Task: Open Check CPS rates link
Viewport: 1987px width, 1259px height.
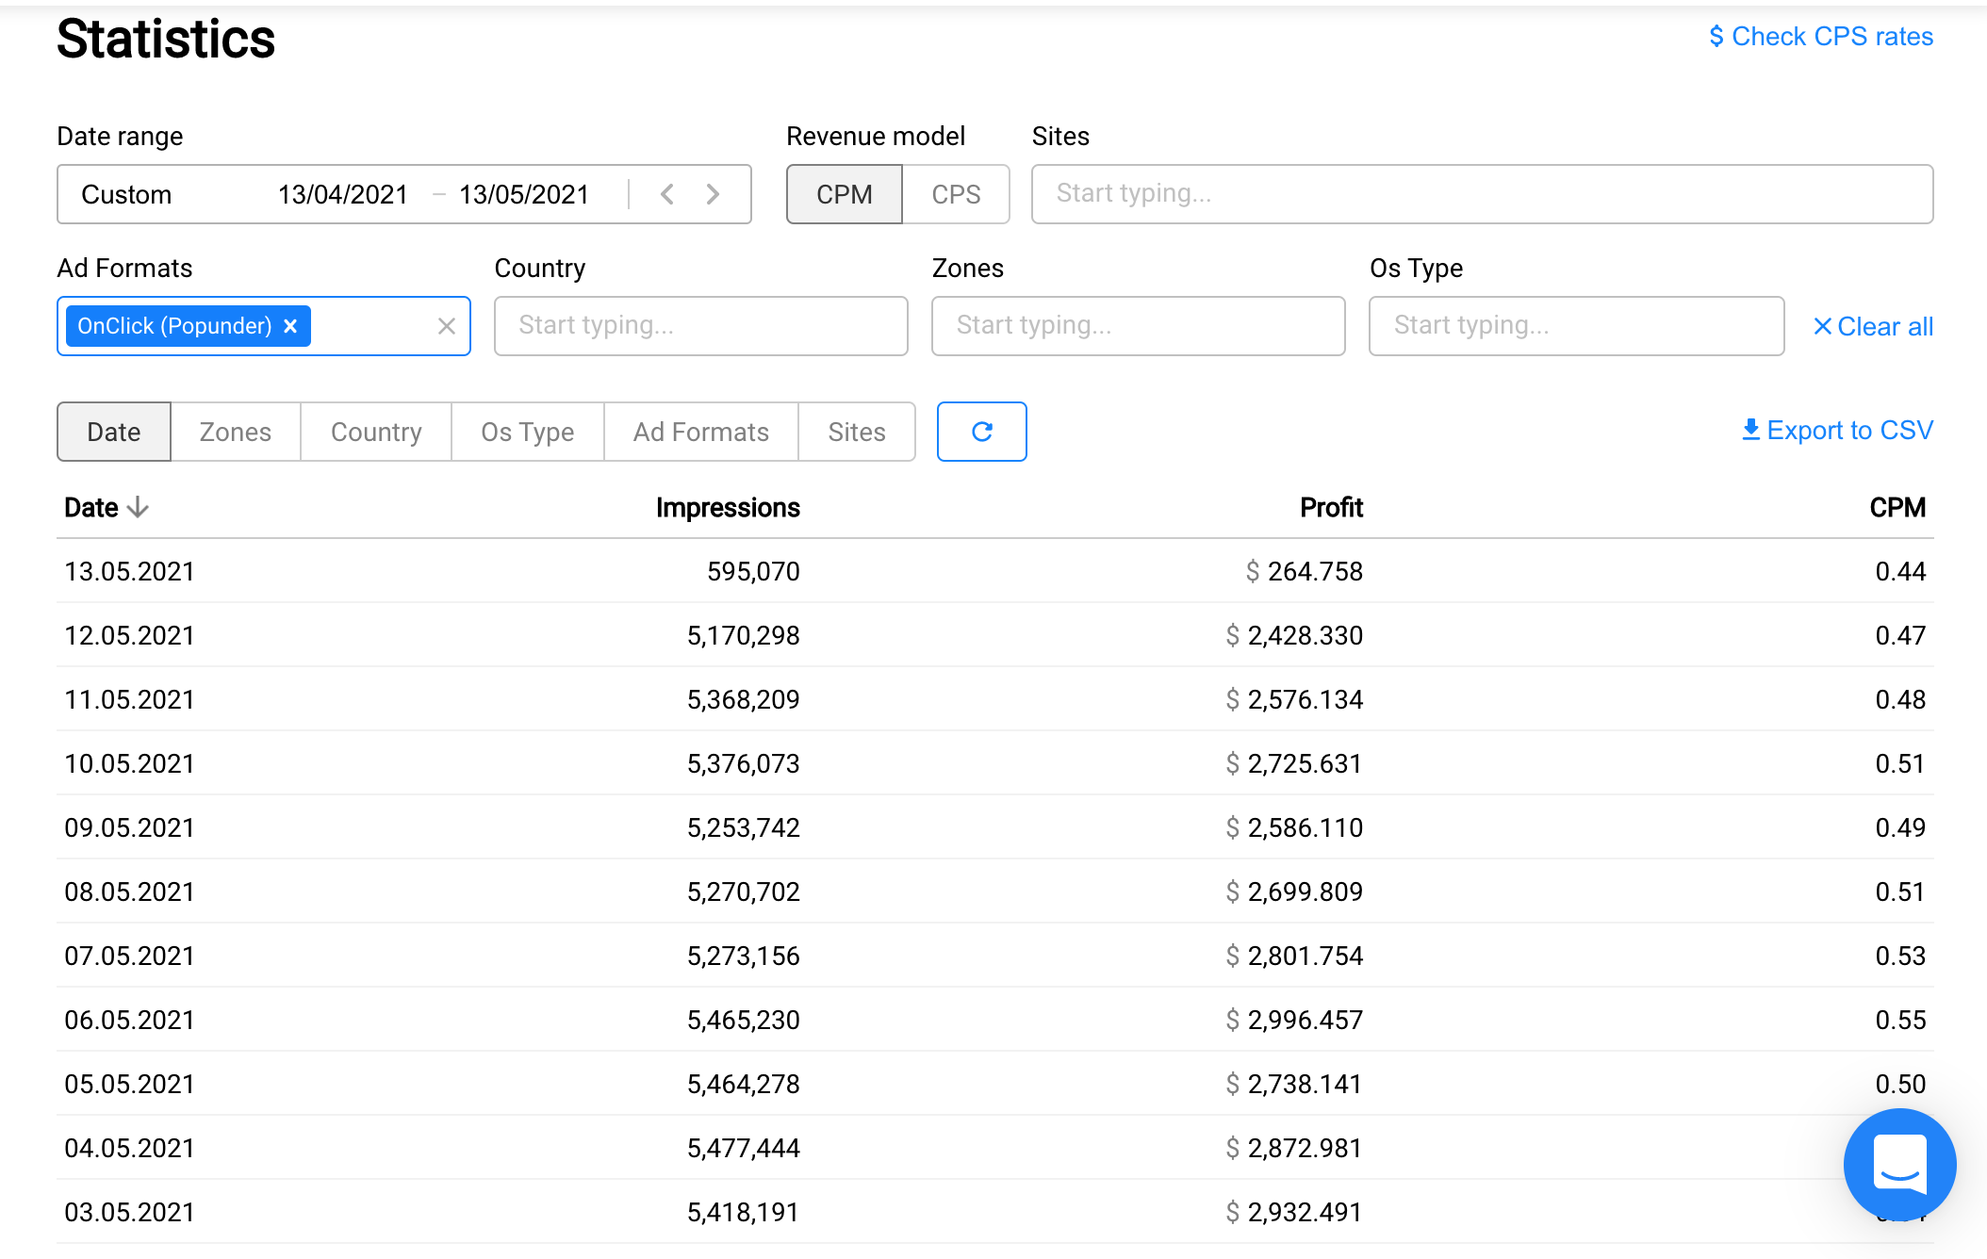Action: [1821, 37]
